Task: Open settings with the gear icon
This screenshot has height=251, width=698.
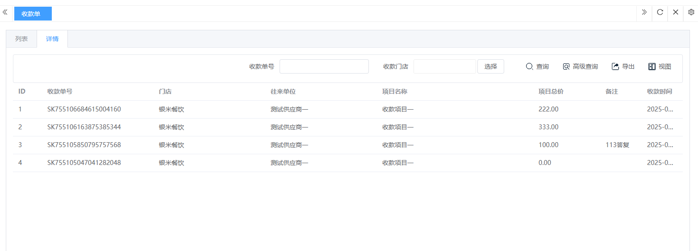Action: pyautogui.click(x=691, y=12)
